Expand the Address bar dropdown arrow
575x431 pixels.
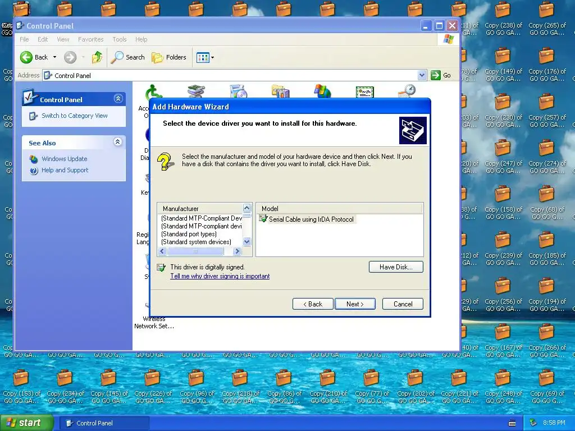click(422, 75)
